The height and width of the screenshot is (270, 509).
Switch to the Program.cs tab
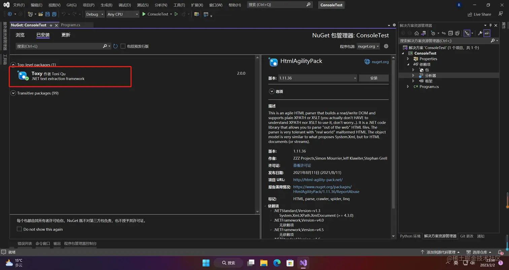pyautogui.click(x=71, y=25)
